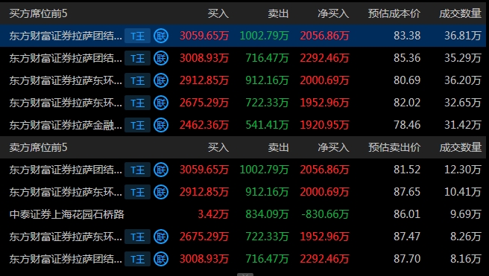Click the 成交数量 header in the sellers section

(461, 147)
